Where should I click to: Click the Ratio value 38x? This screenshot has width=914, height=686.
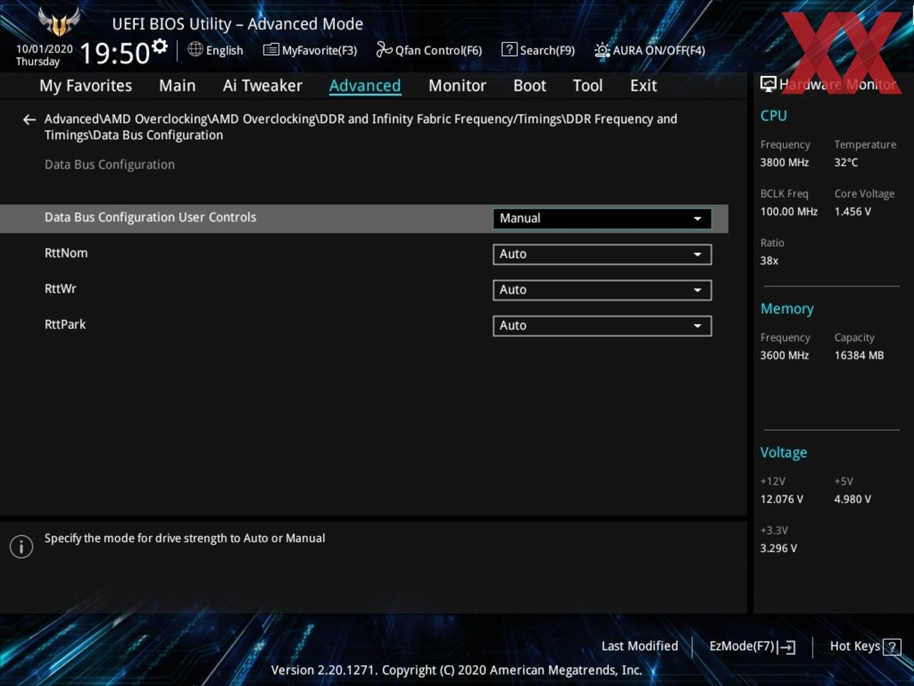click(770, 260)
